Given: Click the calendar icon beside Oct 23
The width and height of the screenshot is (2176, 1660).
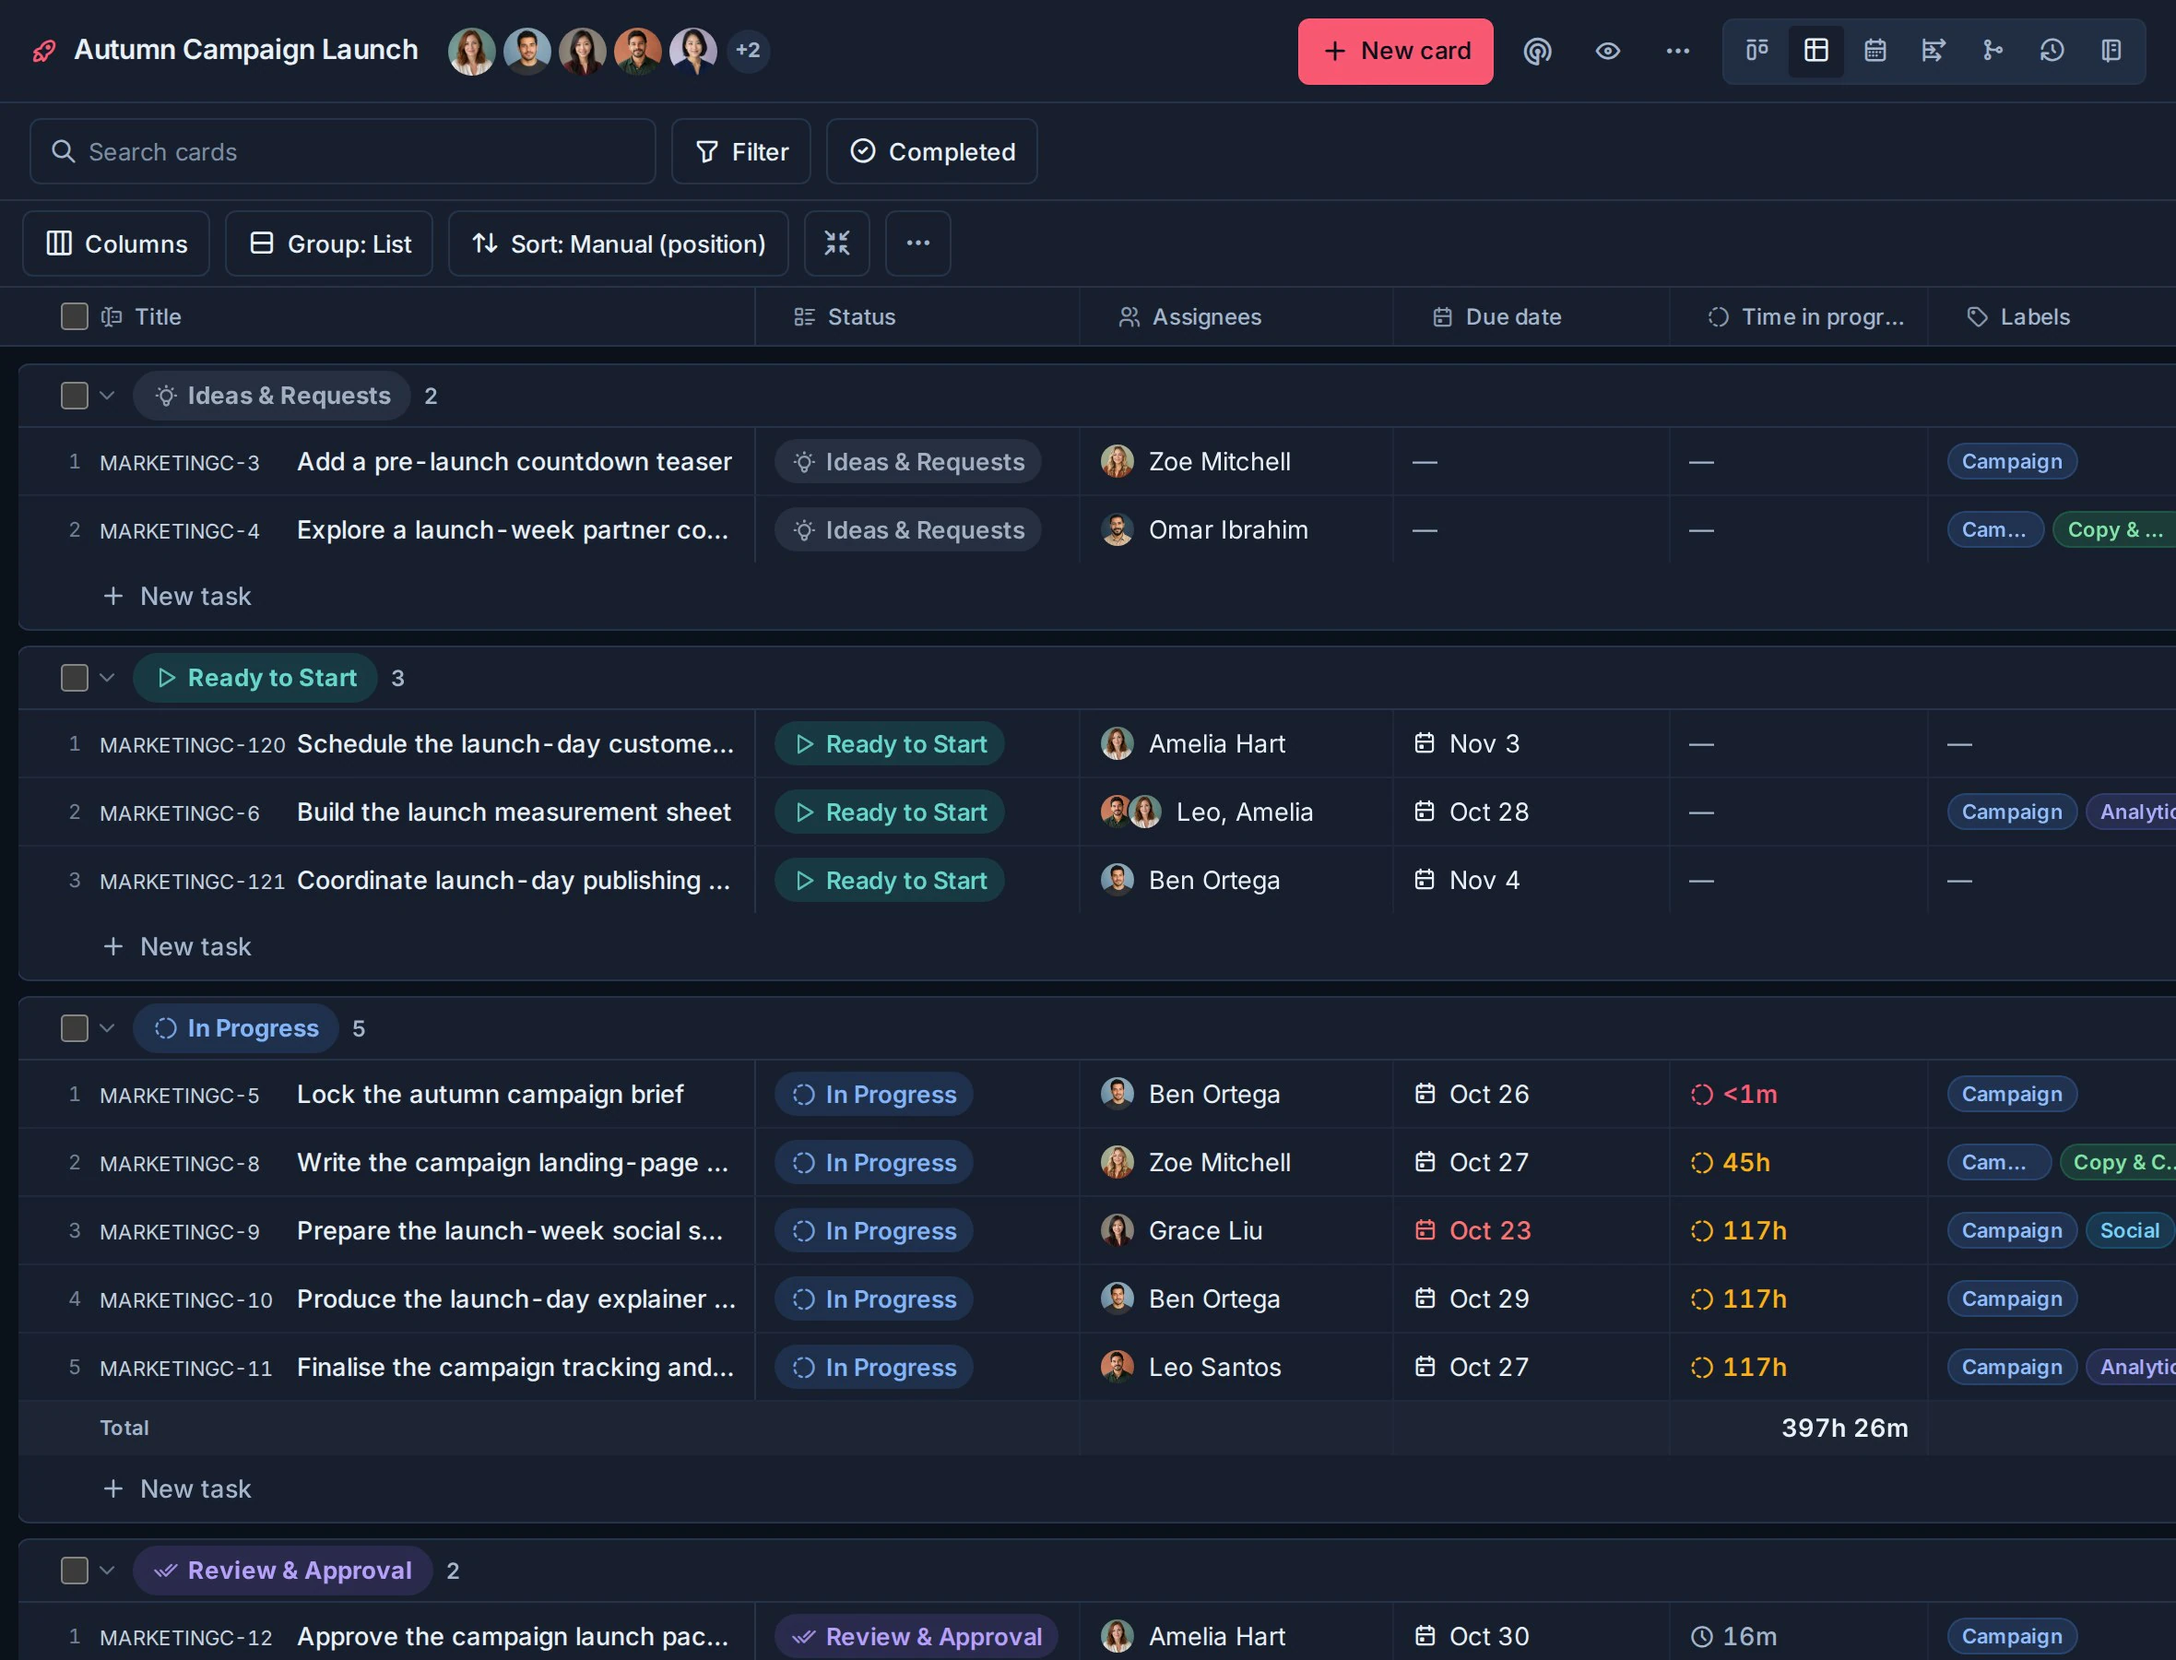Looking at the screenshot, I should (1425, 1230).
